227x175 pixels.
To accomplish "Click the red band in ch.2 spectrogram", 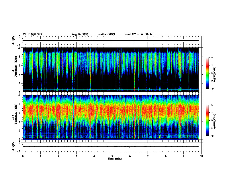I will pyautogui.click(x=110, y=111).
